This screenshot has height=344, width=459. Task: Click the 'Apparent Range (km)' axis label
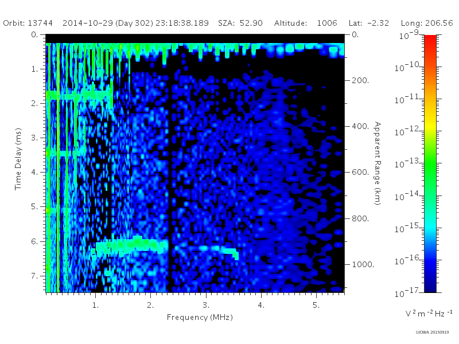[378, 163]
